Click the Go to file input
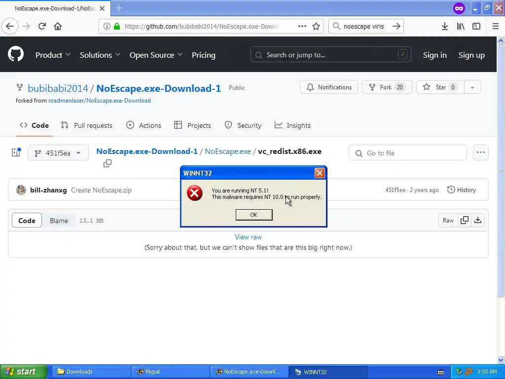505x379 pixels. point(407,152)
